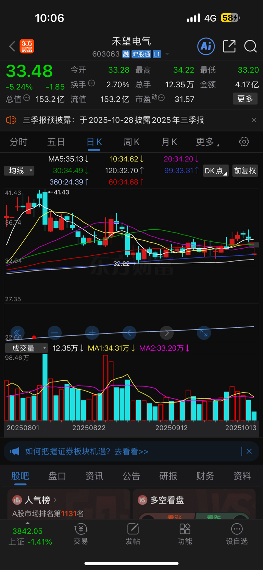Switch to 月K chart tab

[169, 142]
